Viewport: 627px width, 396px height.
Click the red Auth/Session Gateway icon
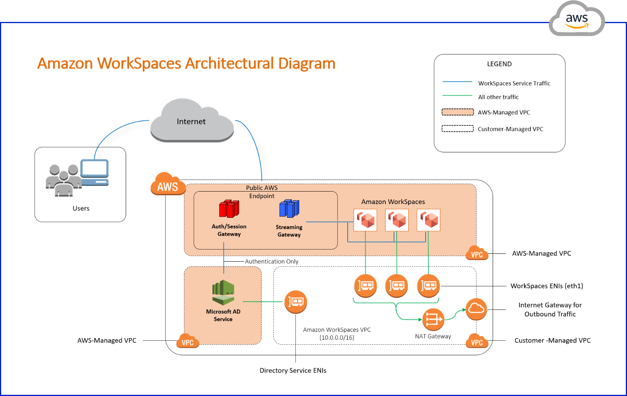click(x=229, y=209)
